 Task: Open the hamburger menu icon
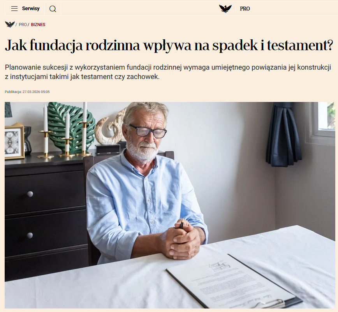(x=14, y=9)
